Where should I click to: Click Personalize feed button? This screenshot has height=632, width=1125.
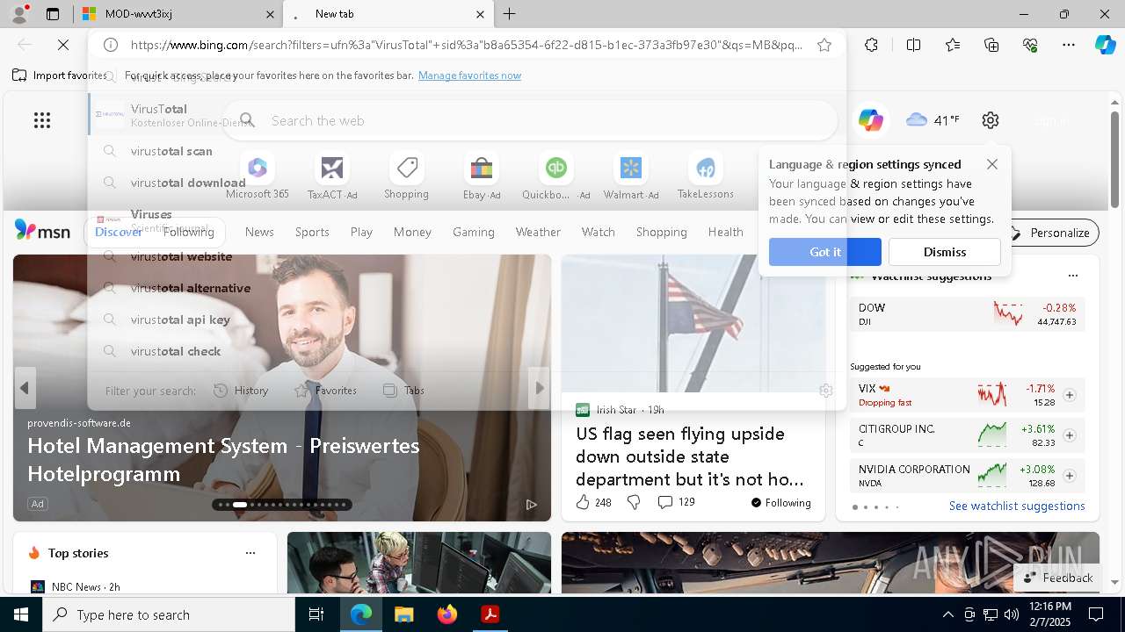click(x=1050, y=233)
